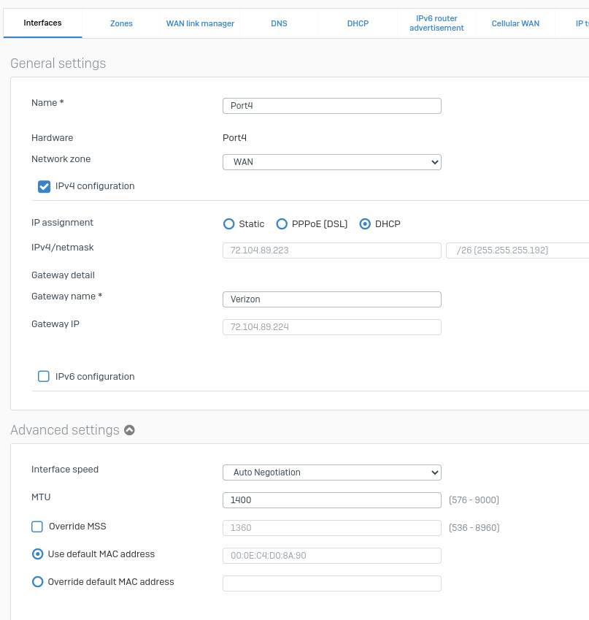
Task: Open the Network zone dropdown
Action: pos(332,162)
